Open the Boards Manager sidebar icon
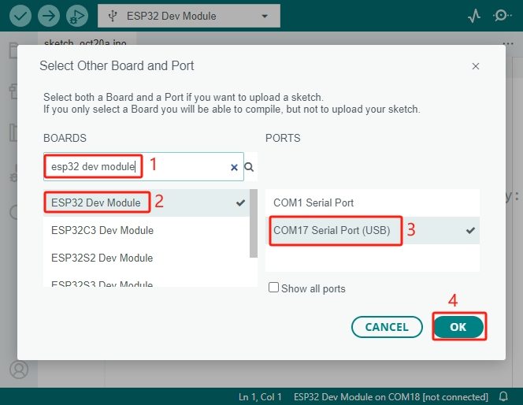This screenshot has width=523, height=405. point(13,91)
